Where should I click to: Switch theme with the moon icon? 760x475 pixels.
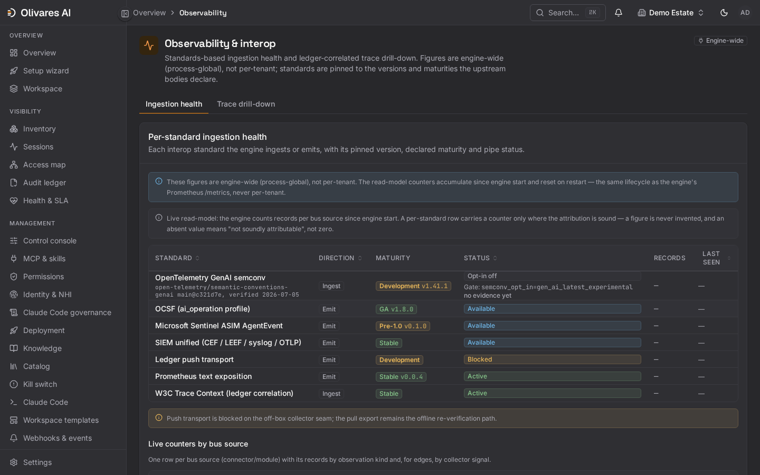[724, 13]
